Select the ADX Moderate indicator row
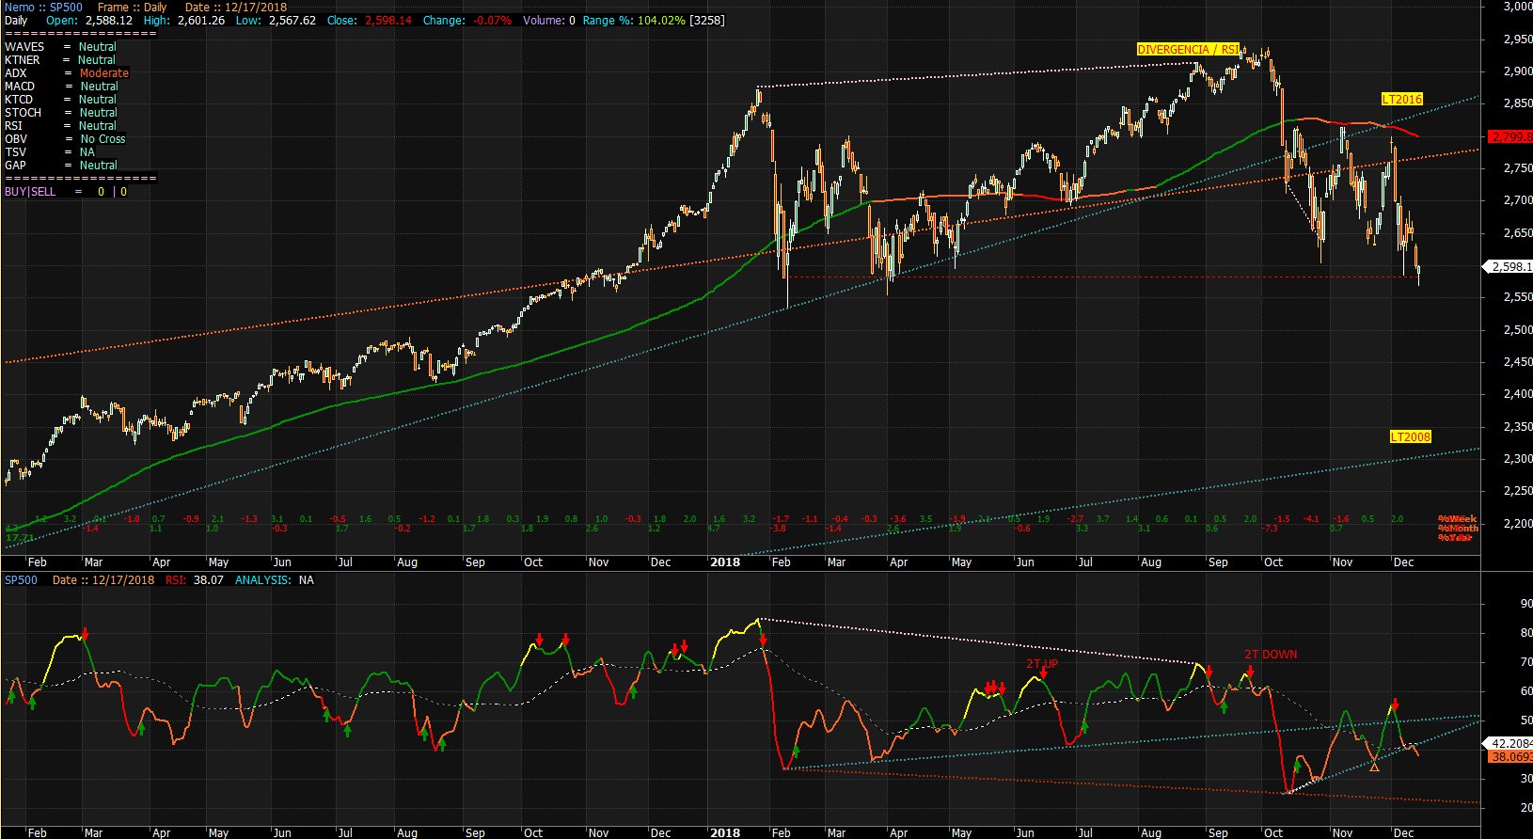Screen dimensions: 1533x839 (67, 72)
